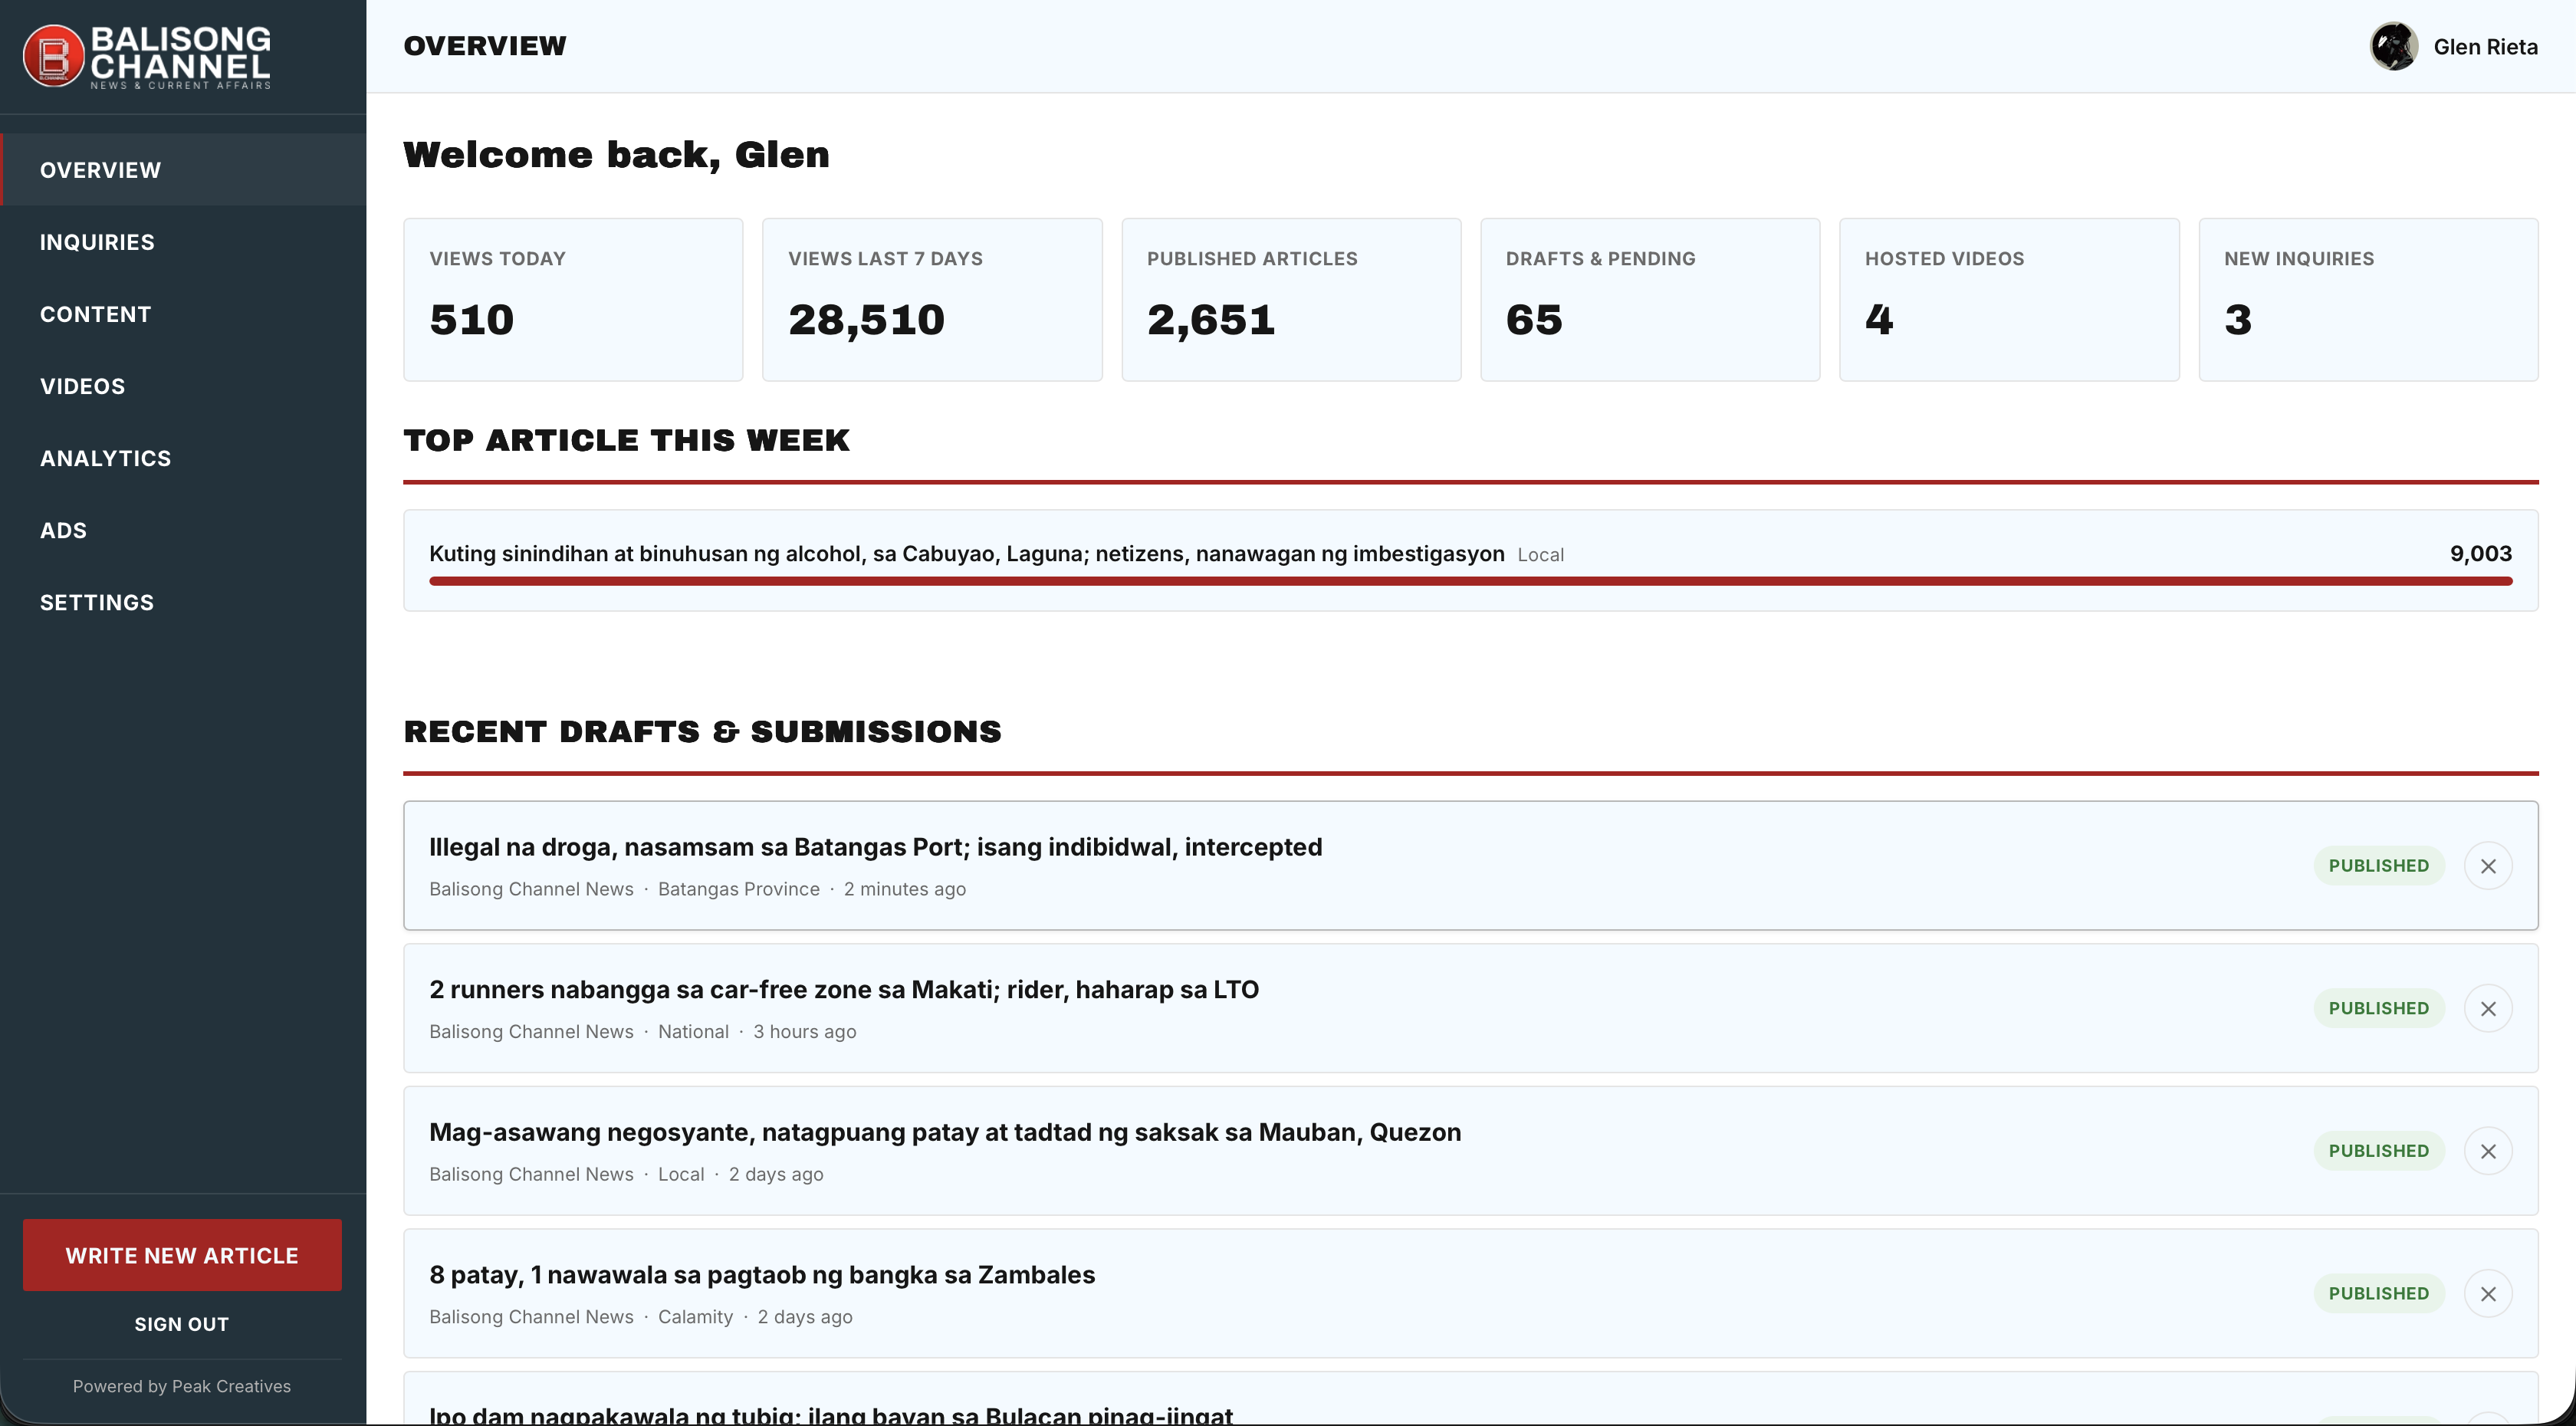This screenshot has height=1426, width=2576.
Task: Click the Powered by Peak Creatives text
Action: tap(182, 1386)
